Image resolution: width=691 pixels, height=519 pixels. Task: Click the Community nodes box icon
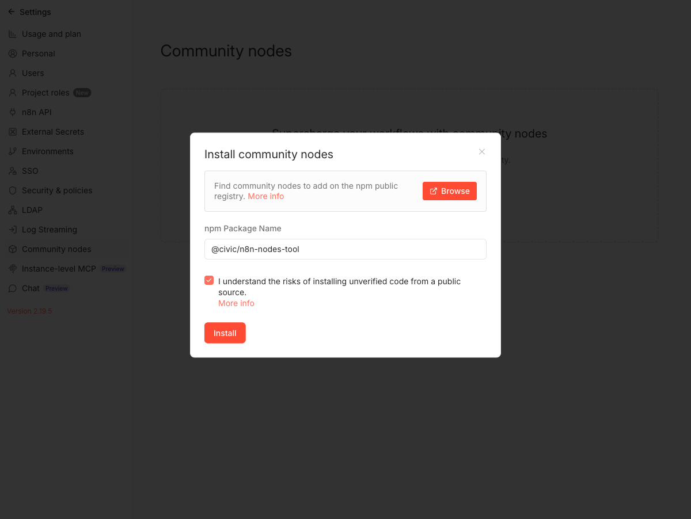click(x=13, y=249)
